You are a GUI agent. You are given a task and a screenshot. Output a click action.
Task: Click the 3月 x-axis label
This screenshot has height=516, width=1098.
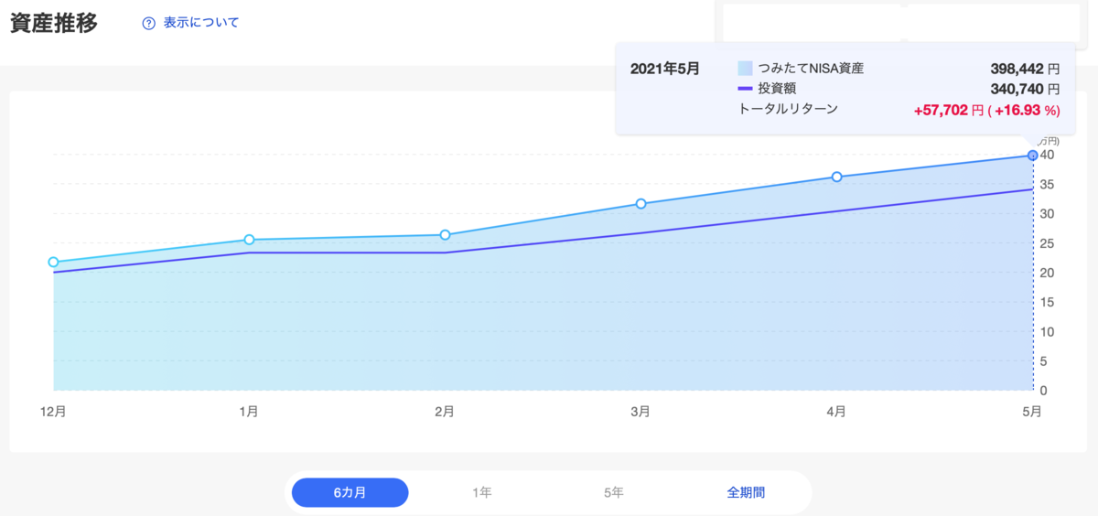pyautogui.click(x=640, y=412)
